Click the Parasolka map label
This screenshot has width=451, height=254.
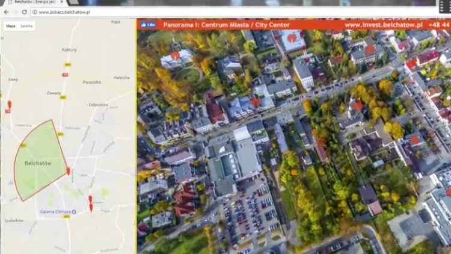pos(92,82)
